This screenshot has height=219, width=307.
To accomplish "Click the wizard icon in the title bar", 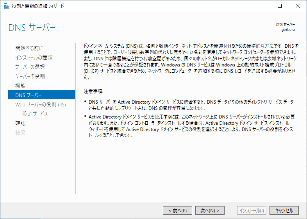I will click(7, 6).
